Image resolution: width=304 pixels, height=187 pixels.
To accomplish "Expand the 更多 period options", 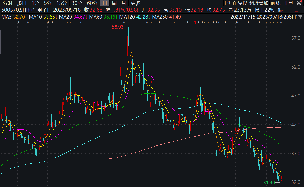I will coord(136,3).
